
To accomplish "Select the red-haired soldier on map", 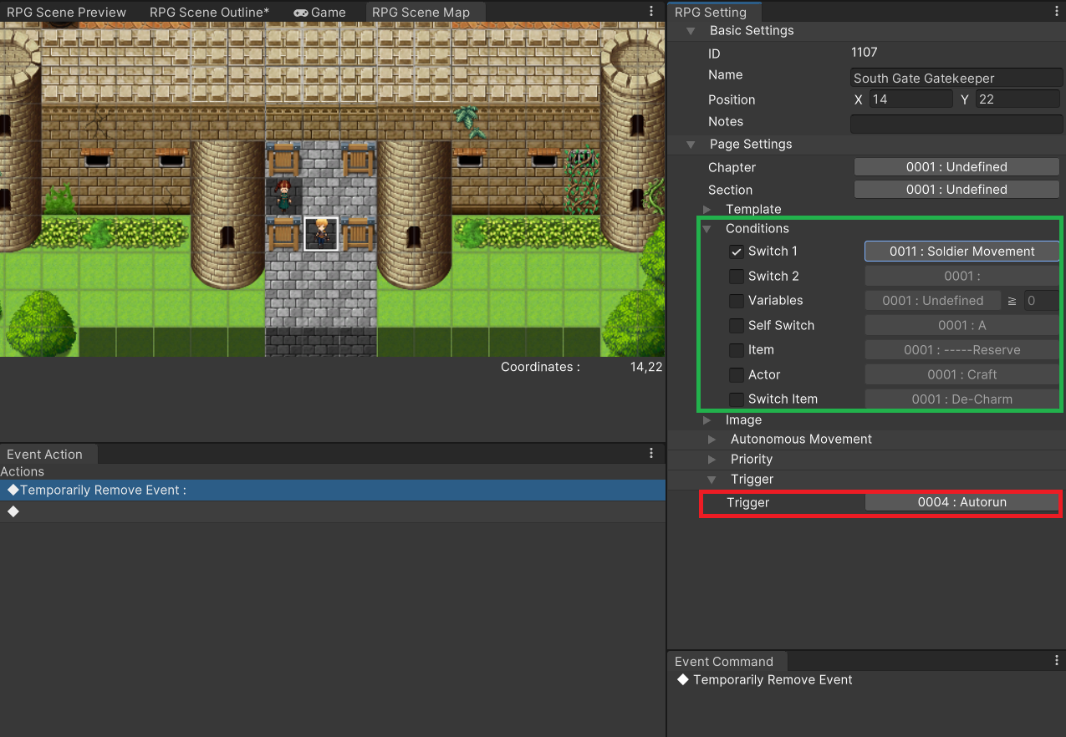I will (x=284, y=196).
